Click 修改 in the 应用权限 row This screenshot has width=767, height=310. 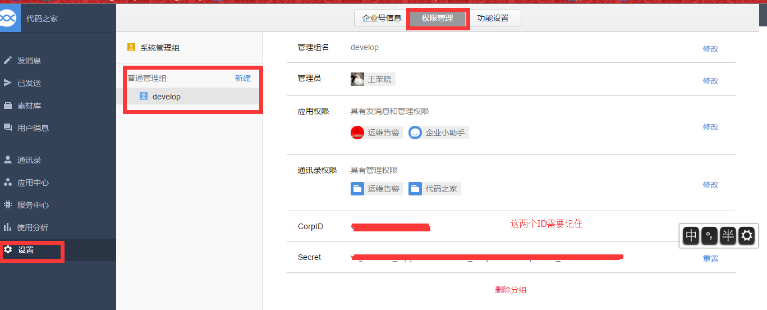pyautogui.click(x=710, y=127)
